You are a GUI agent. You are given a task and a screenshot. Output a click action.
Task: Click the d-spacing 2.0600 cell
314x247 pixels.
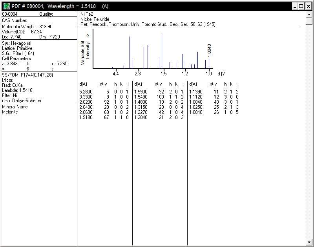(86, 112)
